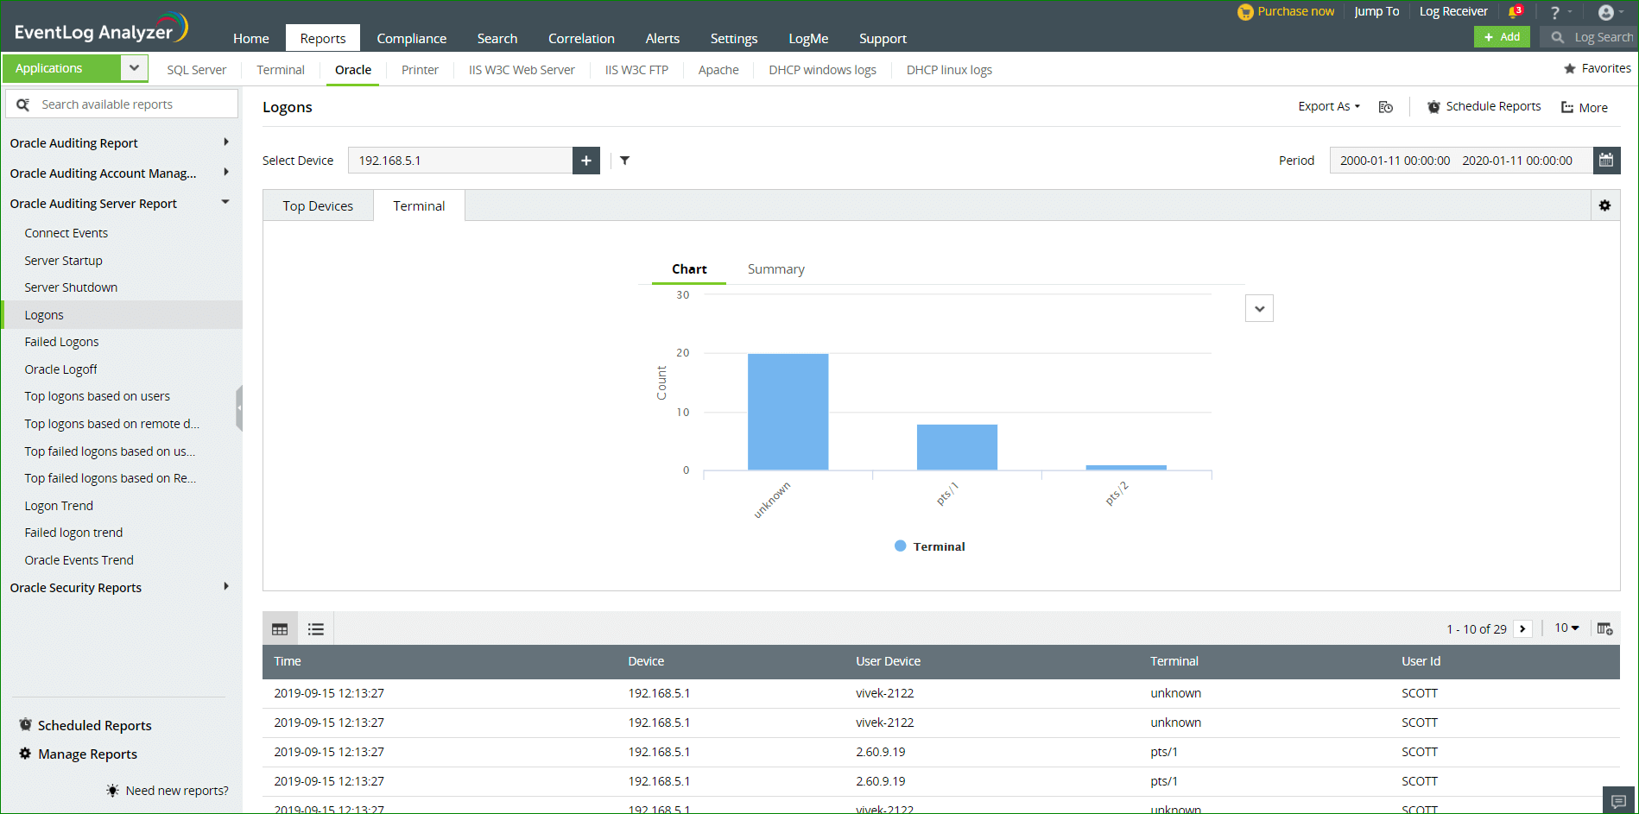
Task: Open the More options icon
Action: (1567, 108)
